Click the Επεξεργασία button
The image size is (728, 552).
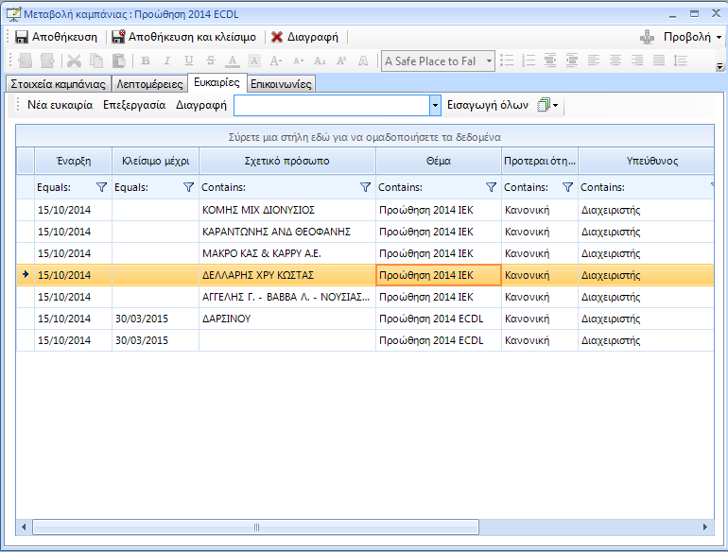(x=134, y=105)
